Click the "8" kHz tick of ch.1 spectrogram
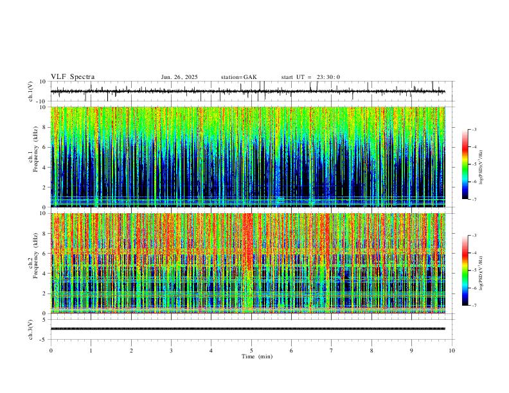The width and height of the screenshot is (509, 393). tap(45, 127)
